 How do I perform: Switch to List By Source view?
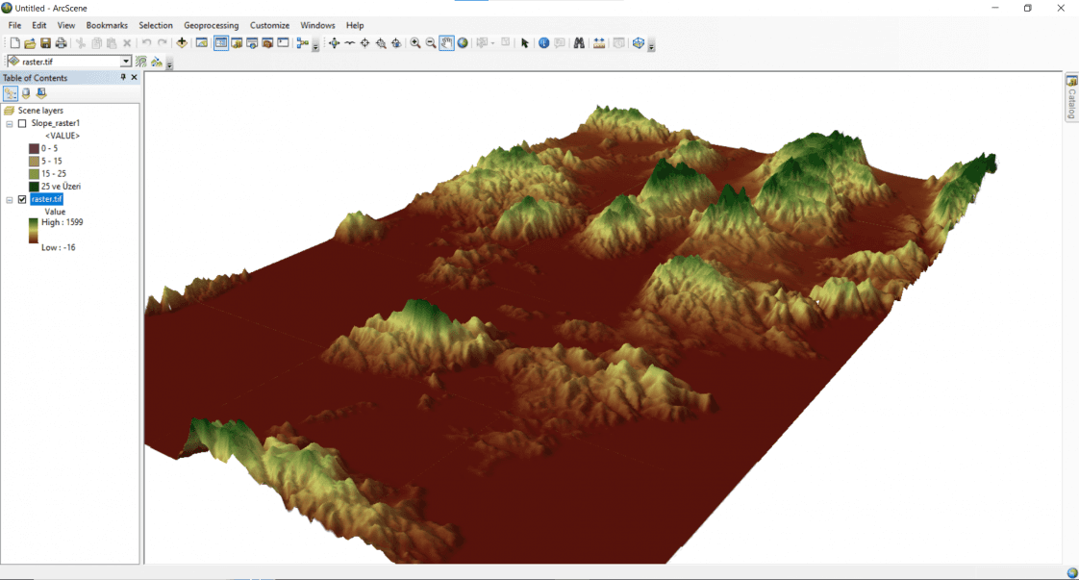pos(26,93)
